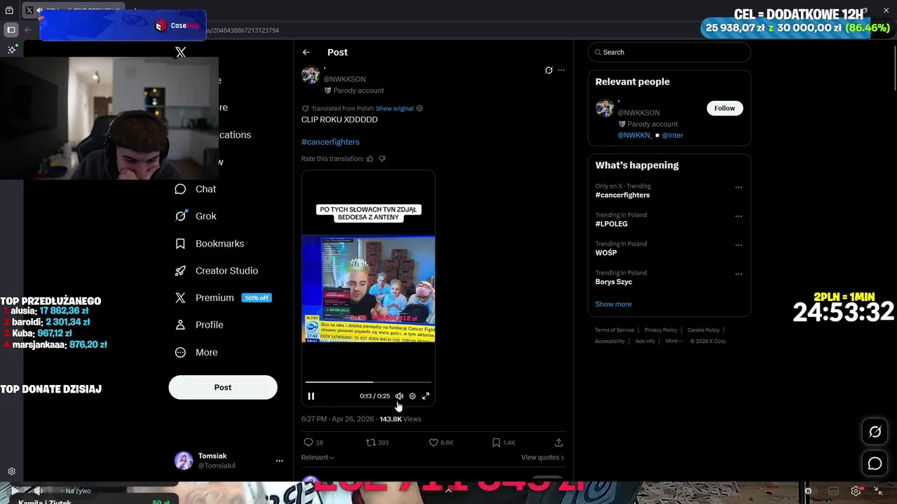Open Accessibility footer link
The image size is (897, 504).
click(x=610, y=342)
